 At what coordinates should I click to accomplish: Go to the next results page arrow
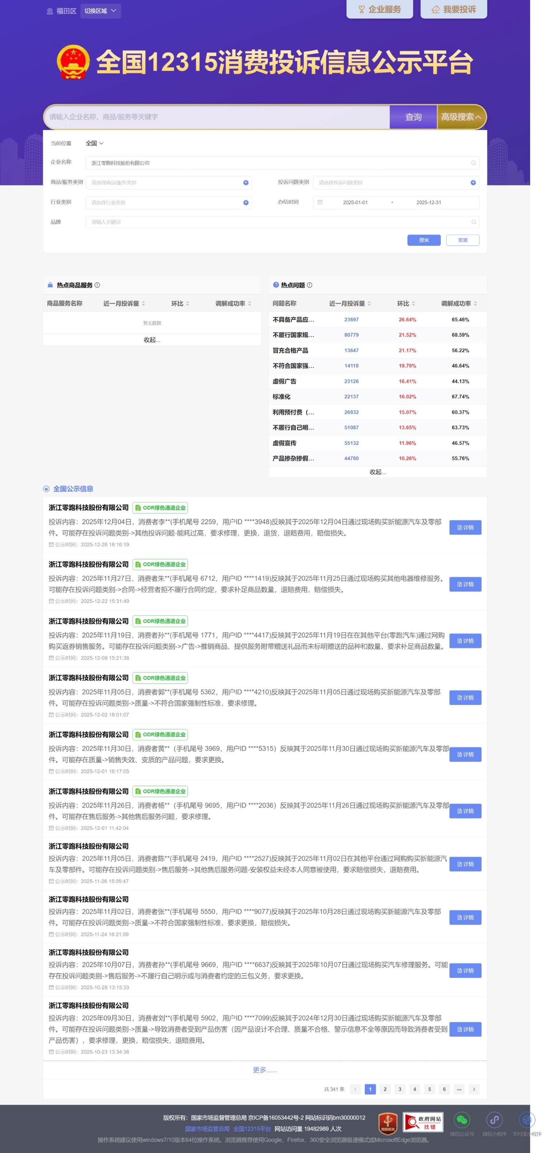point(474,1089)
